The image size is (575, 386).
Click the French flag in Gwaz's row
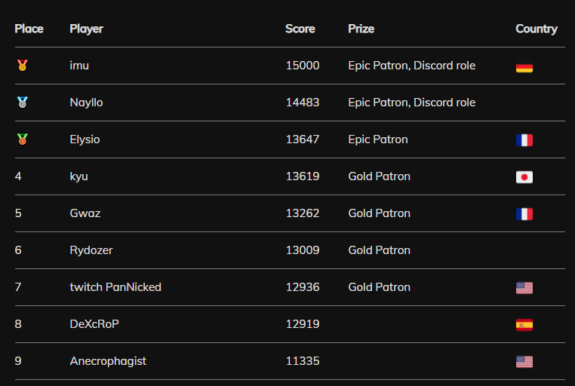point(524,214)
